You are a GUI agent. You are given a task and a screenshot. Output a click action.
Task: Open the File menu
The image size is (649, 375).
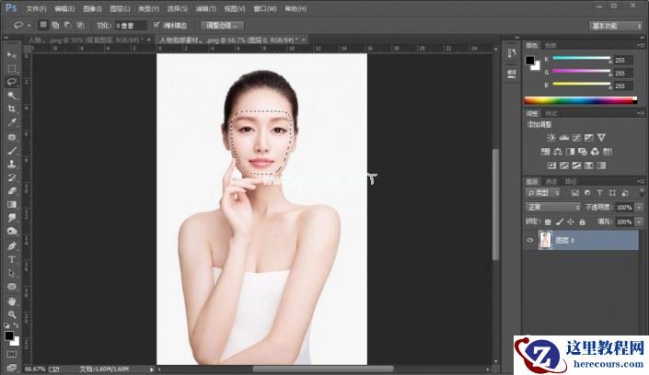click(36, 8)
